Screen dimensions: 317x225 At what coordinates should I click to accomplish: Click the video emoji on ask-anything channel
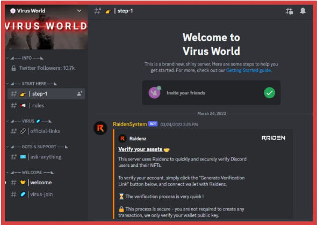(x=23, y=157)
